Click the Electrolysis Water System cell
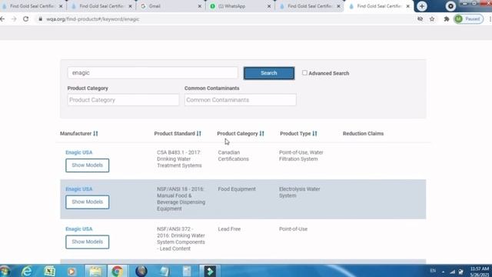The width and height of the screenshot is (492, 277). pos(299,192)
